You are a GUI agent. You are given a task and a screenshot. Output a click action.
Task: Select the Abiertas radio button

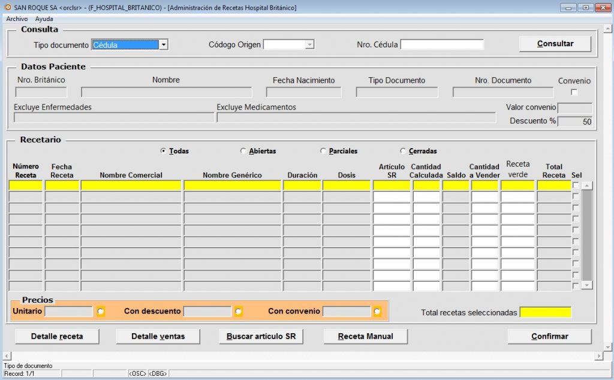(243, 151)
